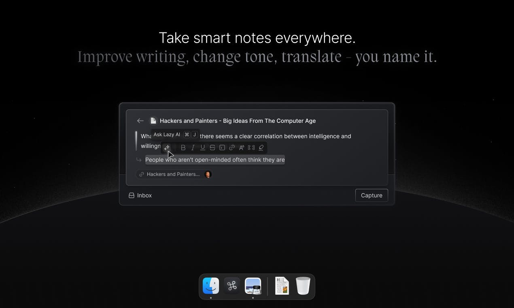514x308 pixels.
Task: Click the Capture button
Action: point(372,195)
